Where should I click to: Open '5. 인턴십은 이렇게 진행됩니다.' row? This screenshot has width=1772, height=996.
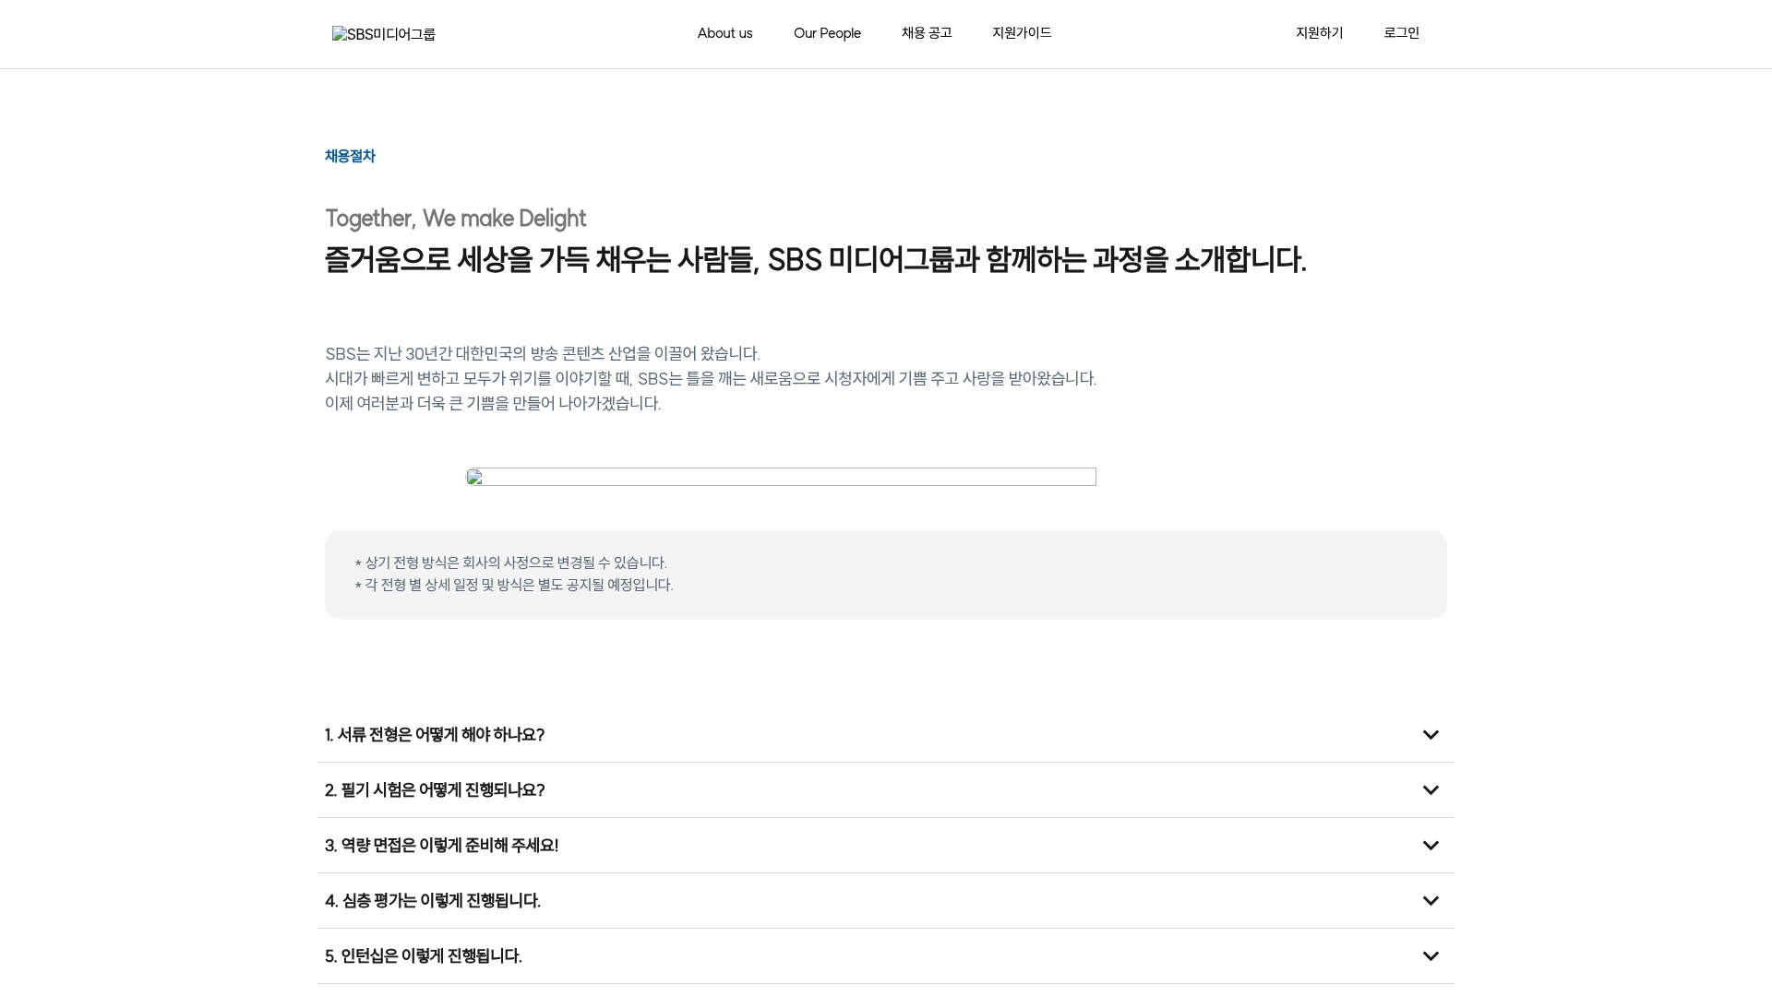coord(886,956)
